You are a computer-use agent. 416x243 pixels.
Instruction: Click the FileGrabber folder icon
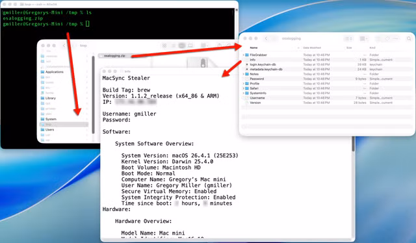247,55
